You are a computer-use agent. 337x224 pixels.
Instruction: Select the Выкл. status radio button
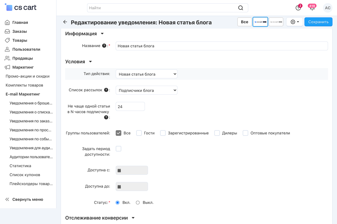pyautogui.click(x=138, y=202)
